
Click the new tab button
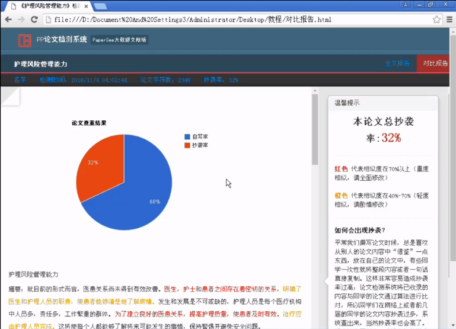click(x=101, y=6)
